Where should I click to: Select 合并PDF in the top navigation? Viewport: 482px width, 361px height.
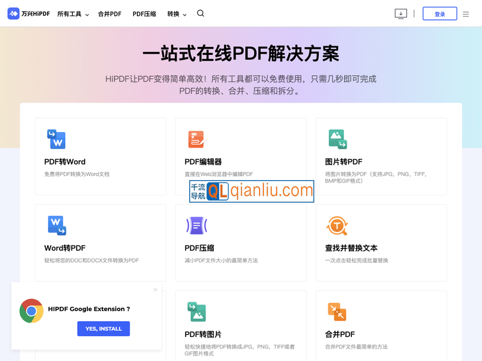point(109,13)
